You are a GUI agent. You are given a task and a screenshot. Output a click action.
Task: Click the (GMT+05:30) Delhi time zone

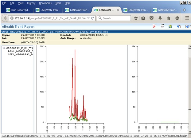tap(33, 42)
